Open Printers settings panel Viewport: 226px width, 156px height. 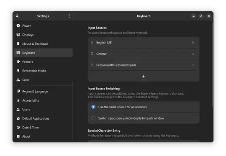(x=43, y=61)
